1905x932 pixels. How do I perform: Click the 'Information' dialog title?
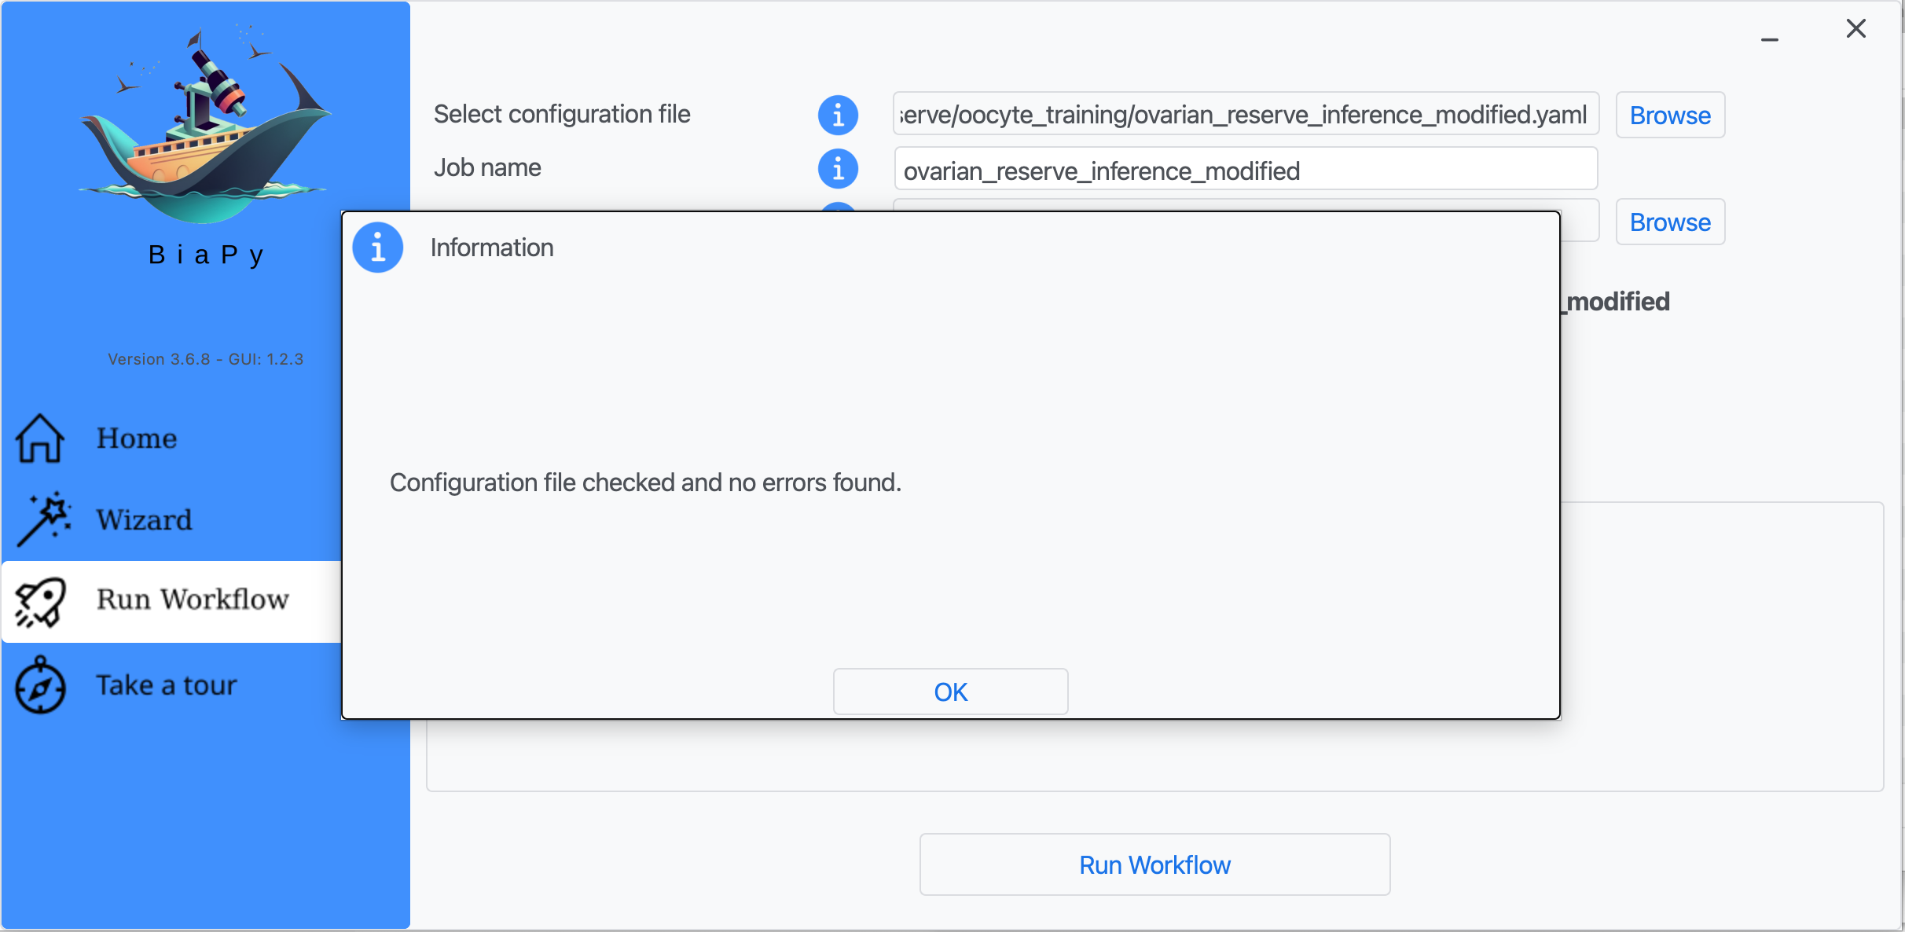tap(492, 248)
